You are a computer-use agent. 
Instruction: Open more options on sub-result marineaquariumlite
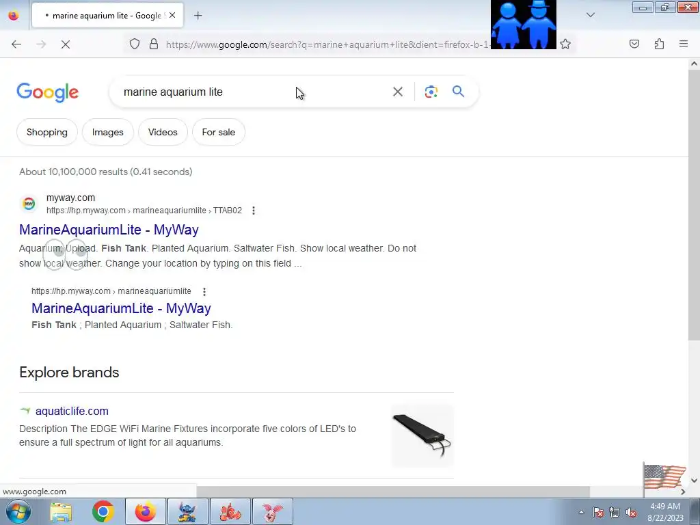pyautogui.click(x=204, y=291)
